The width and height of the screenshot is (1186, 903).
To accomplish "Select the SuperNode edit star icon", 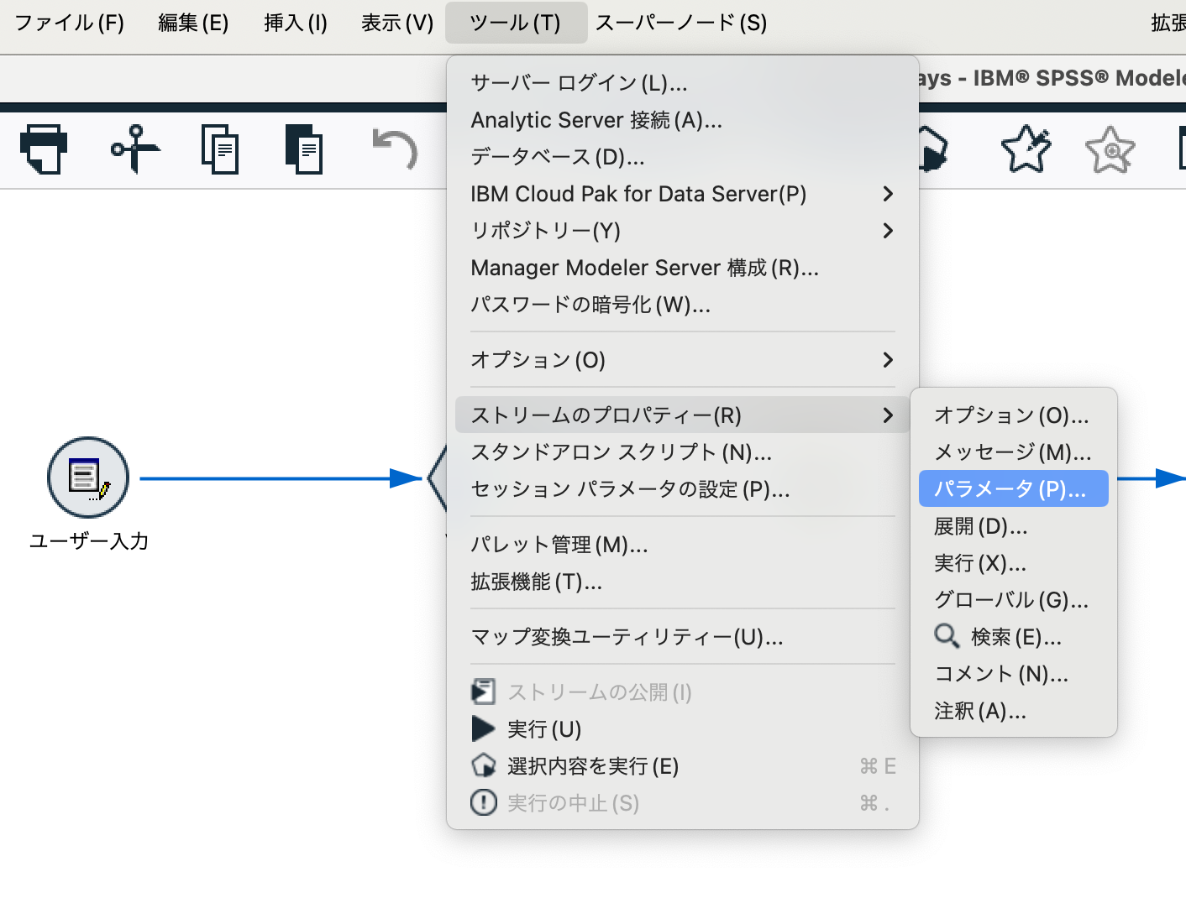I will [1026, 149].
